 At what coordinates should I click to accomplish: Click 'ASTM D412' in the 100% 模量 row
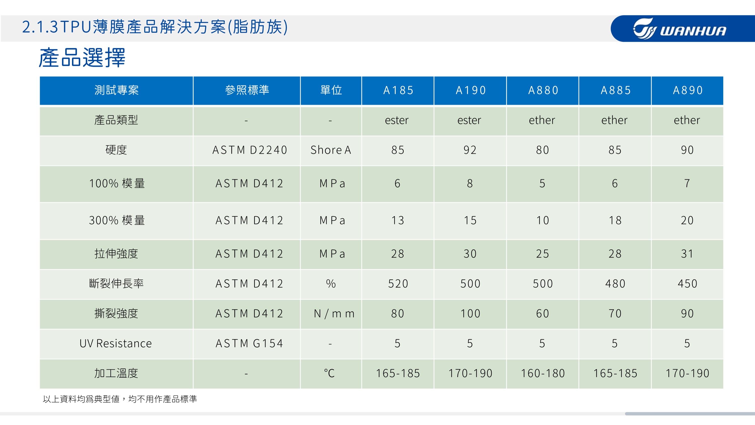[x=249, y=184]
